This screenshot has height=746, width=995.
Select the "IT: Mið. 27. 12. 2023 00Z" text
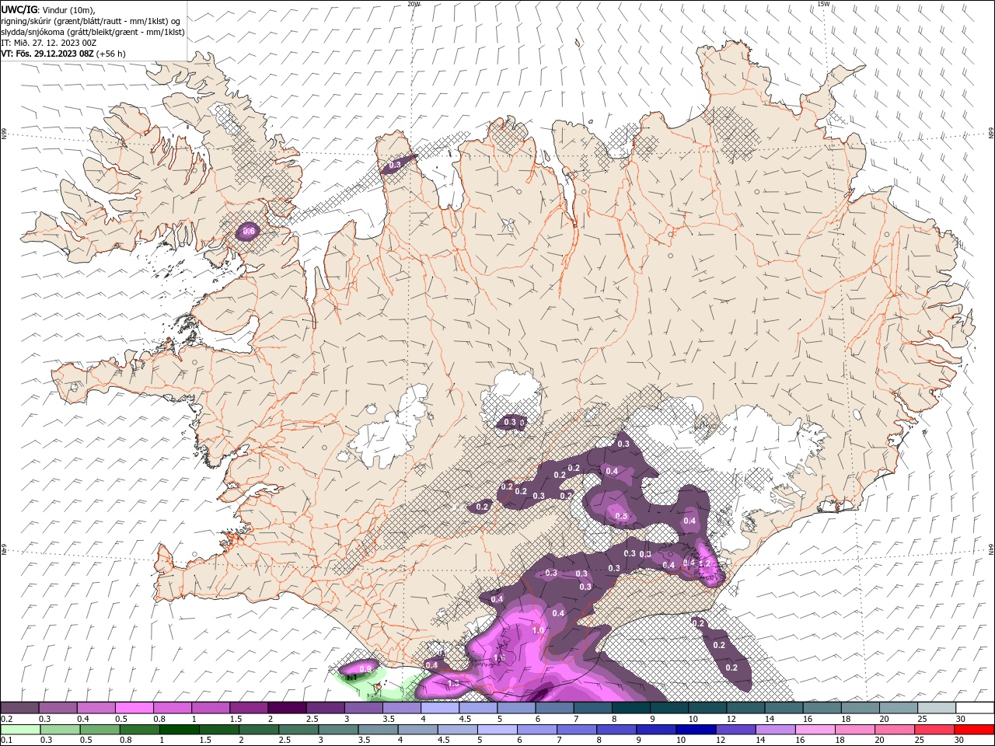click(49, 43)
